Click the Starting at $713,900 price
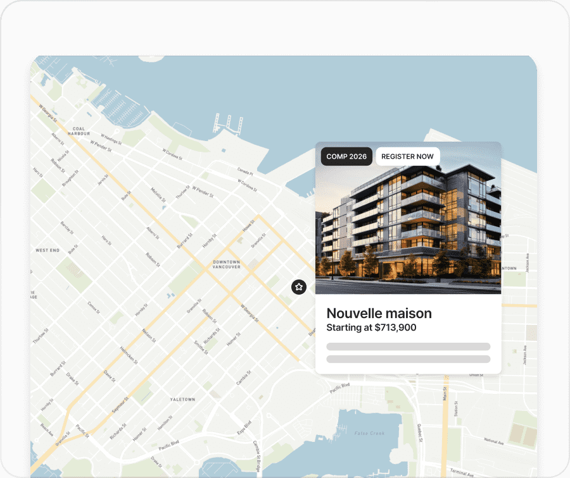This screenshot has width=570, height=478. (371, 328)
